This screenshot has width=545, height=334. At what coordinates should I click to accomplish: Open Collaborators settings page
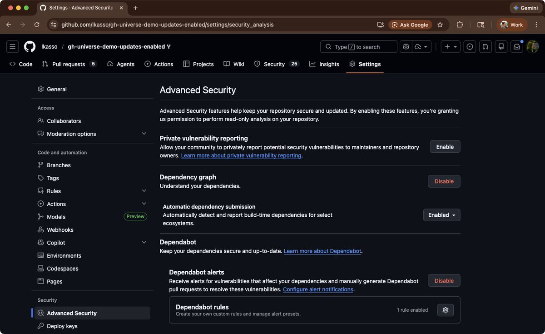coord(92,121)
